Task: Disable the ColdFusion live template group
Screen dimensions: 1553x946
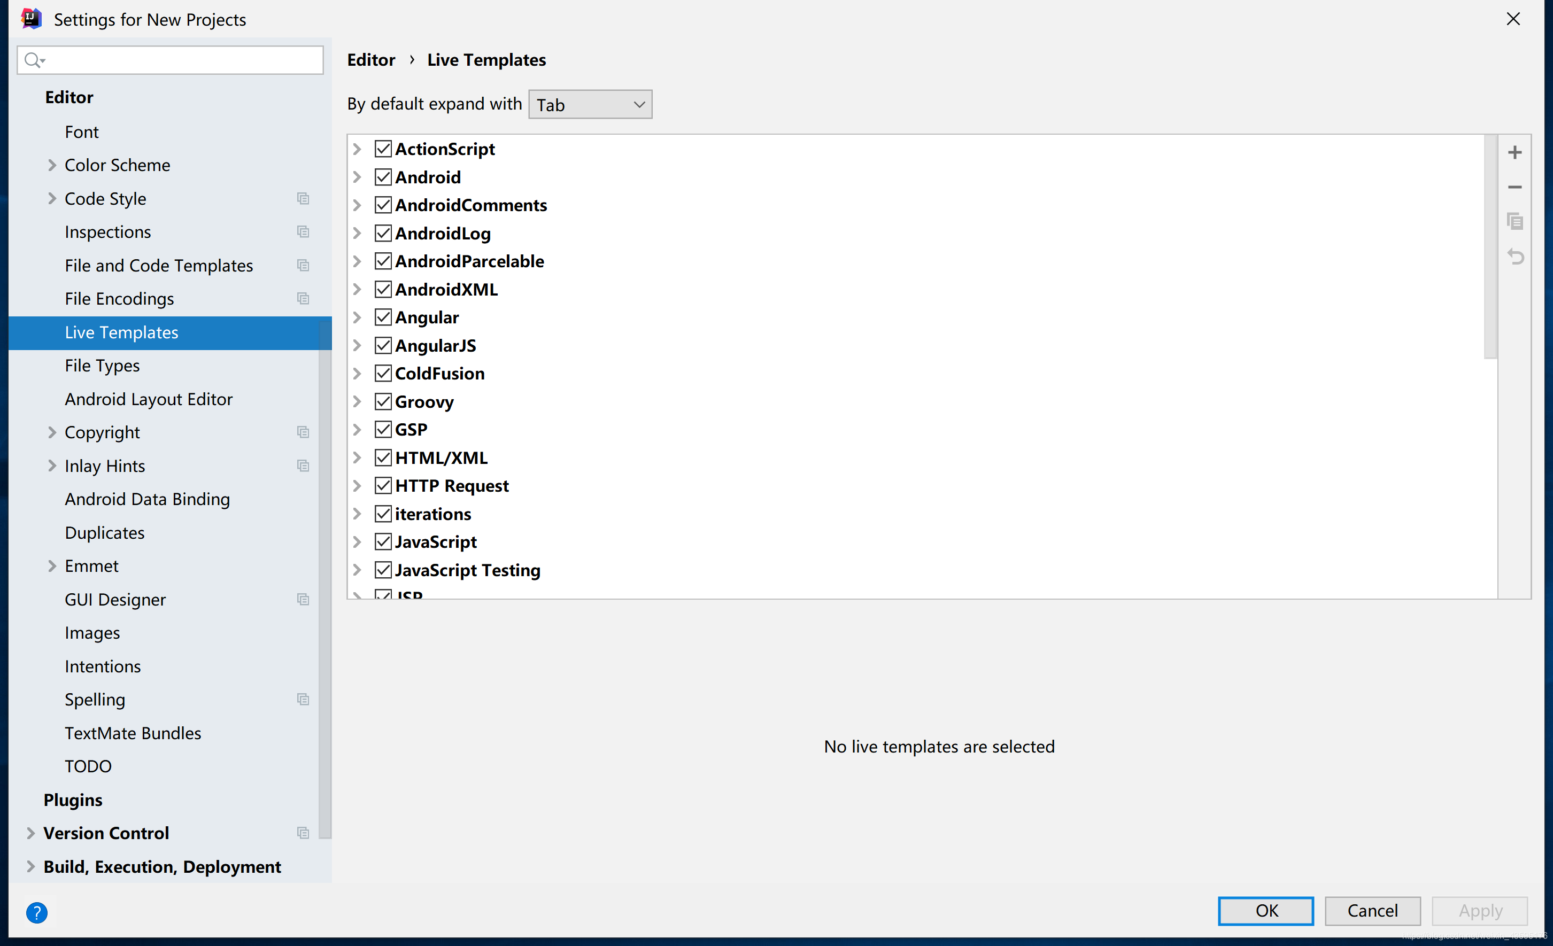Action: pyautogui.click(x=383, y=373)
